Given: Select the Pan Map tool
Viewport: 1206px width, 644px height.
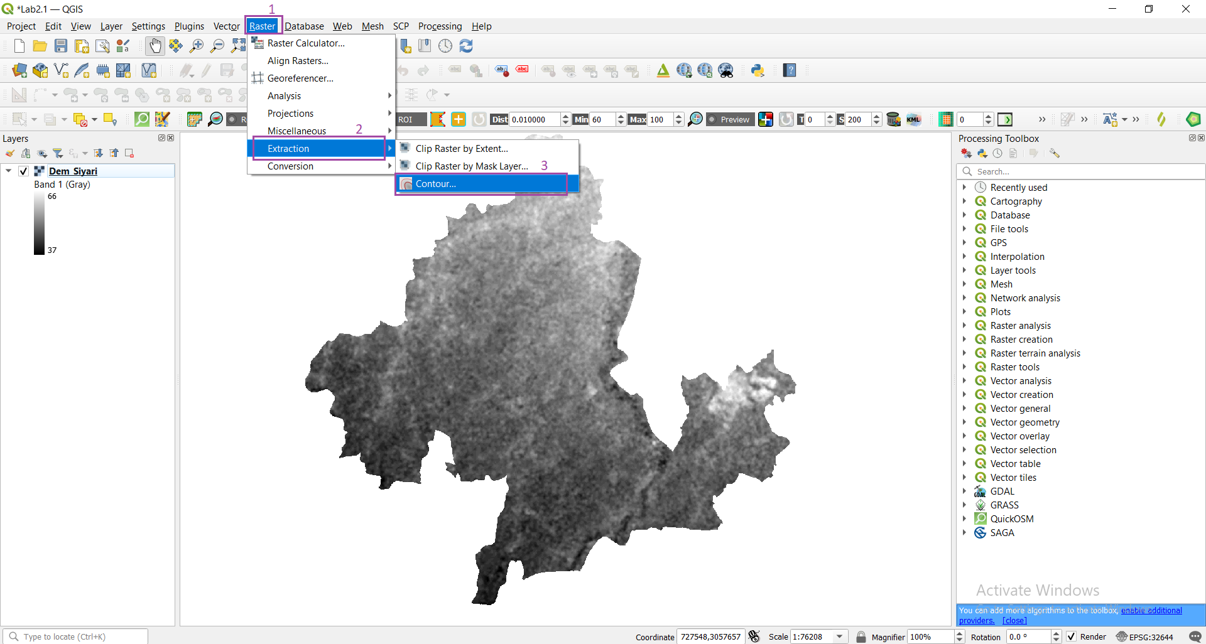Looking at the screenshot, I should pos(155,46).
